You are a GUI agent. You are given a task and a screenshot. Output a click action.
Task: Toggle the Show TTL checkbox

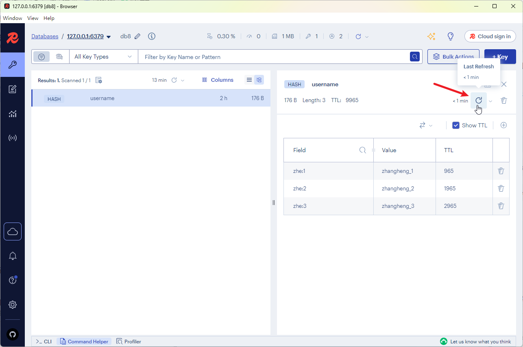pyautogui.click(x=456, y=125)
